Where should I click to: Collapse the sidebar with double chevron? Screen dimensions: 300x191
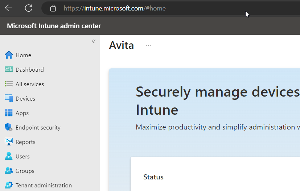point(94,41)
